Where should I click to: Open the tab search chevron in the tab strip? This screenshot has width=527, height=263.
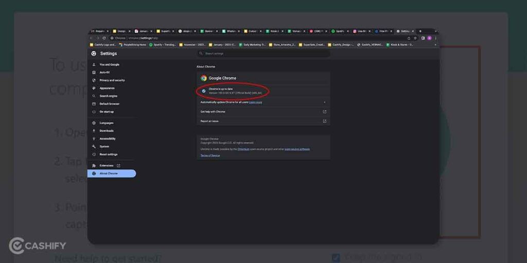click(435, 31)
